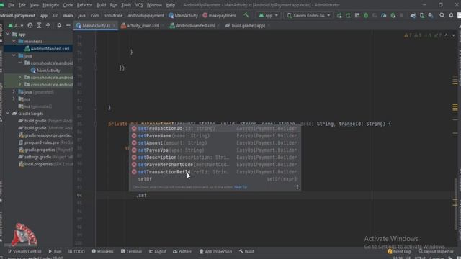Open the Problems tool window

pos(102,251)
